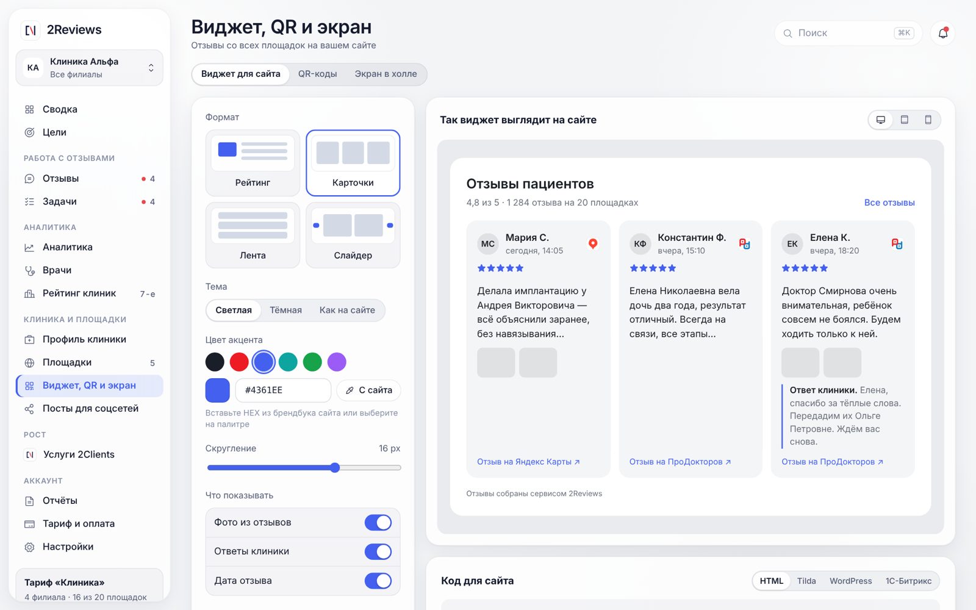
Task: Switch to QR-коды tab
Action: [x=317, y=74]
